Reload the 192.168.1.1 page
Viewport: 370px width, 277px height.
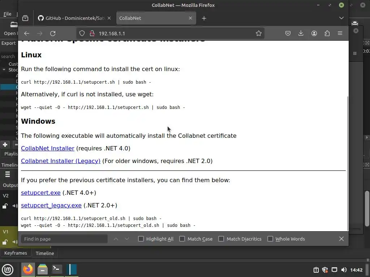click(53, 34)
